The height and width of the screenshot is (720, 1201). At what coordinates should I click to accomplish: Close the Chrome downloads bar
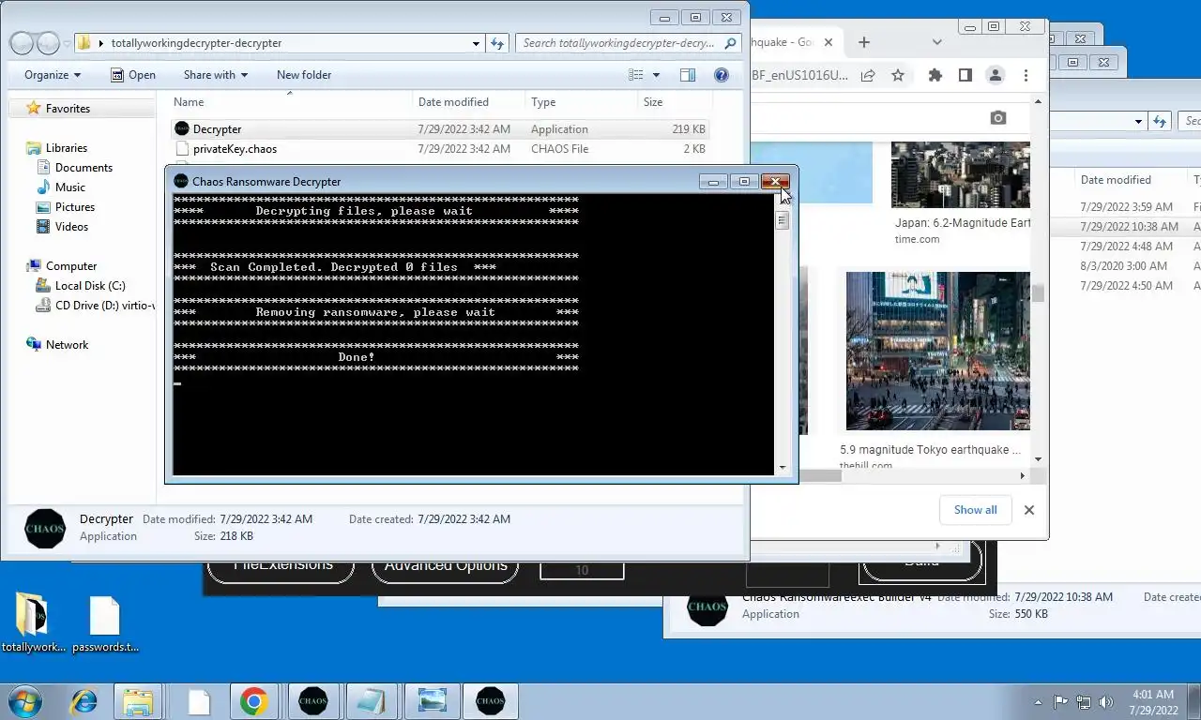(x=1029, y=510)
